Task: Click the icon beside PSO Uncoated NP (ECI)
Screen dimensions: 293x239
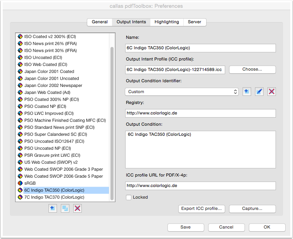Action: (x=20, y=148)
